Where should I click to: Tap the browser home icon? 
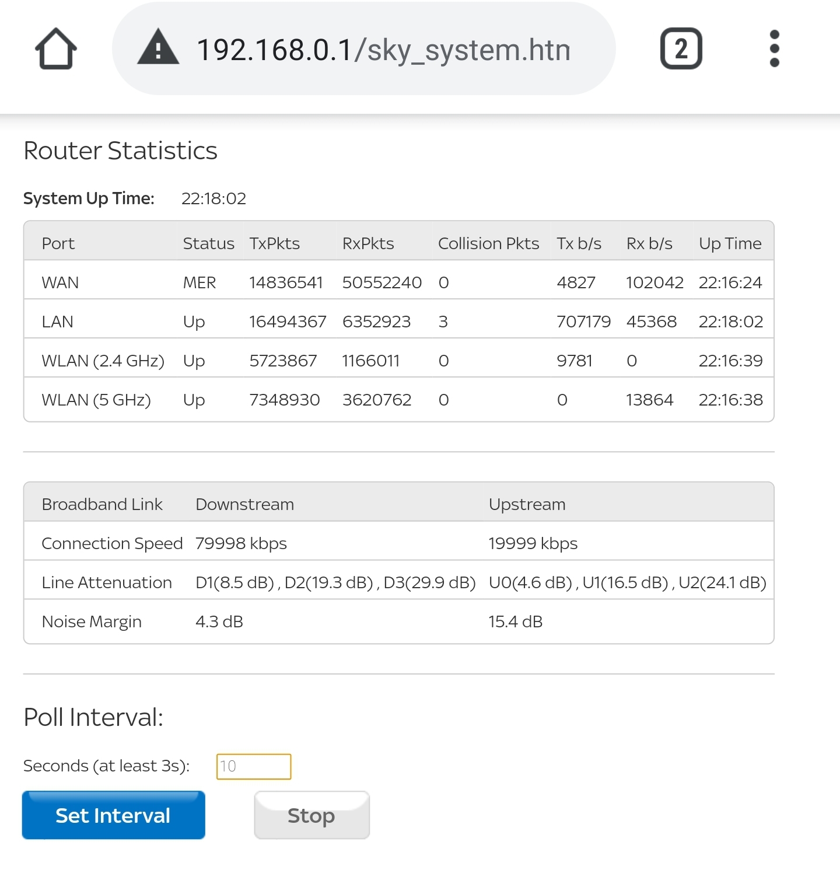point(56,49)
